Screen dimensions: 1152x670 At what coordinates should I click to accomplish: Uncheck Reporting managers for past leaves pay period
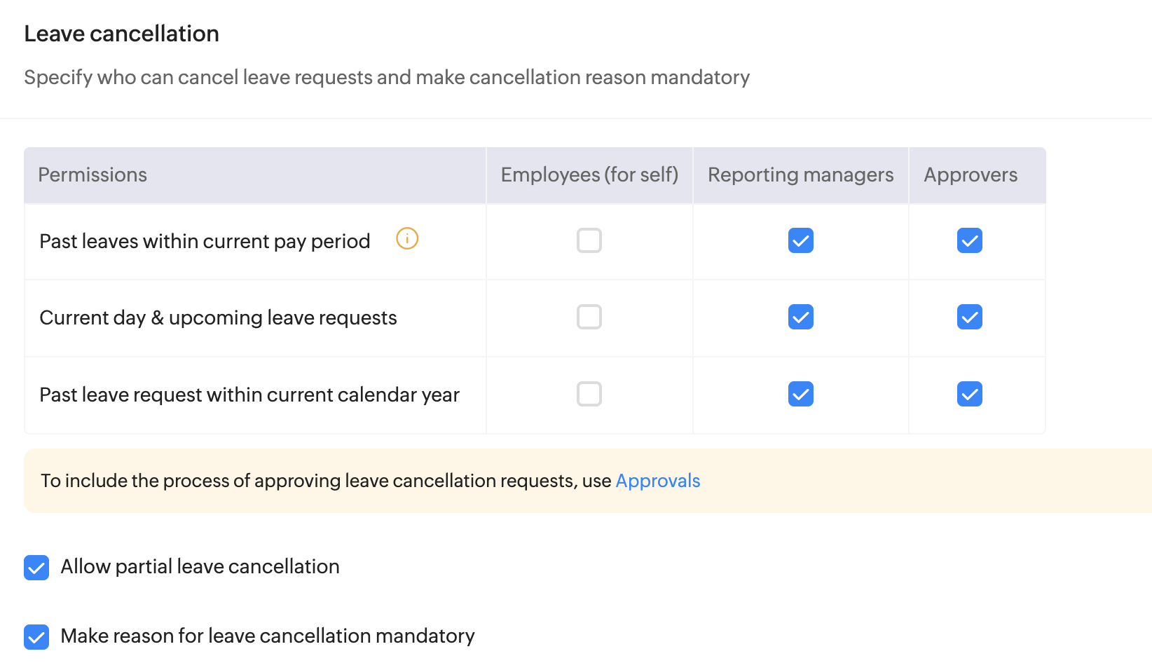click(x=801, y=240)
